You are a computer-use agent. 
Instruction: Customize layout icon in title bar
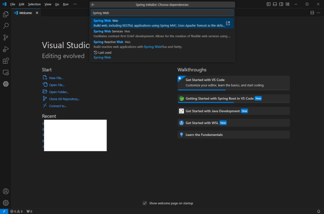click(x=288, y=4)
